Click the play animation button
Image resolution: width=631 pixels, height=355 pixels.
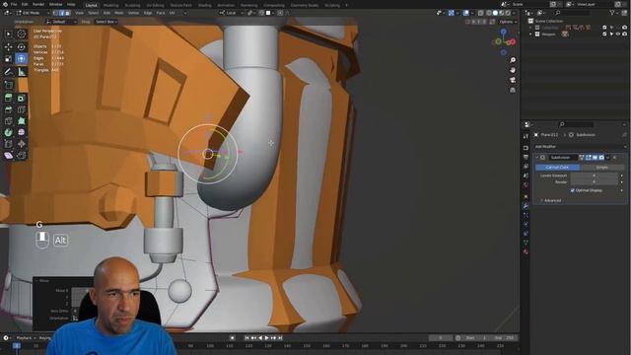click(266, 338)
